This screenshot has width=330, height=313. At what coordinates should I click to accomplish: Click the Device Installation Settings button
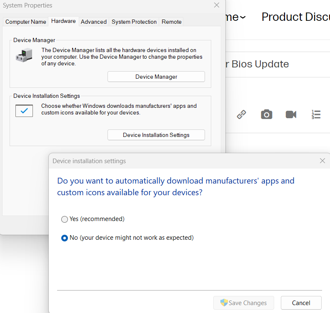156,135
